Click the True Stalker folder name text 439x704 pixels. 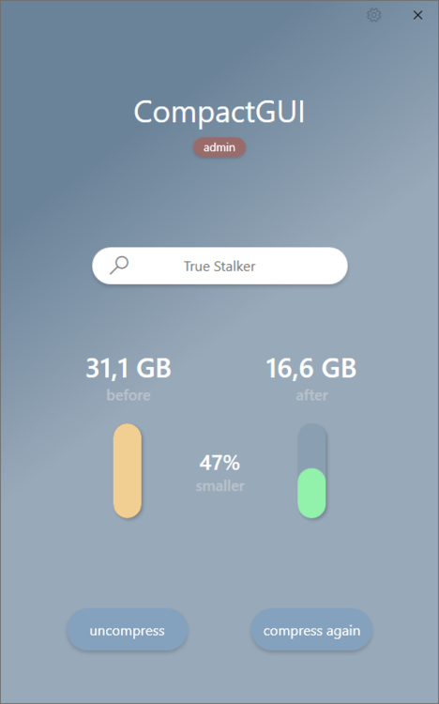219,267
